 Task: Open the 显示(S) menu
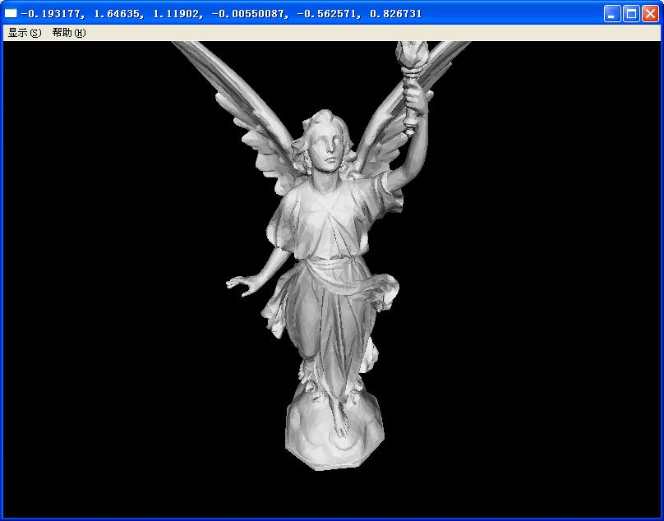pos(25,33)
